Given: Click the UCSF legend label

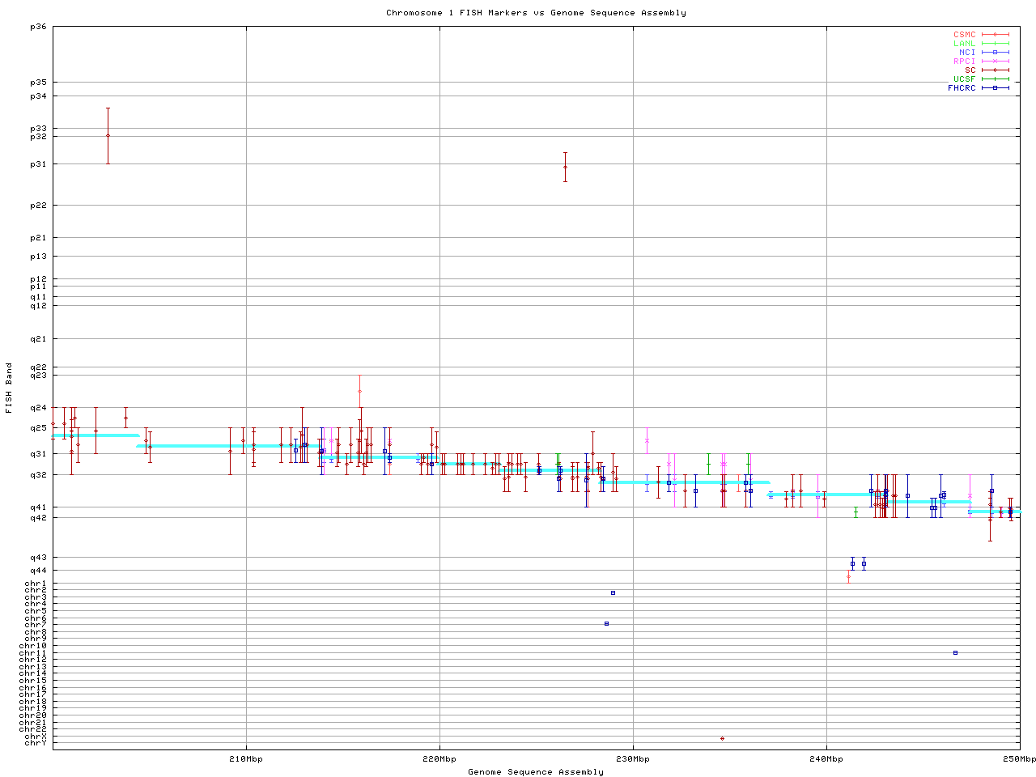Looking at the screenshot, I should point(964,79).
